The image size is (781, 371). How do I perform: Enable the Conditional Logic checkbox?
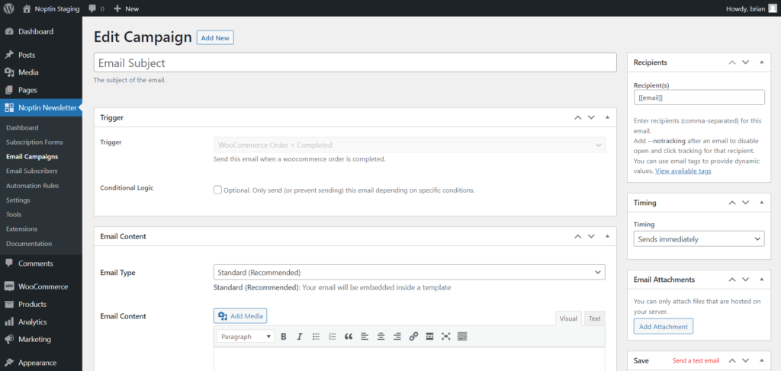click(x=217, y=190)
